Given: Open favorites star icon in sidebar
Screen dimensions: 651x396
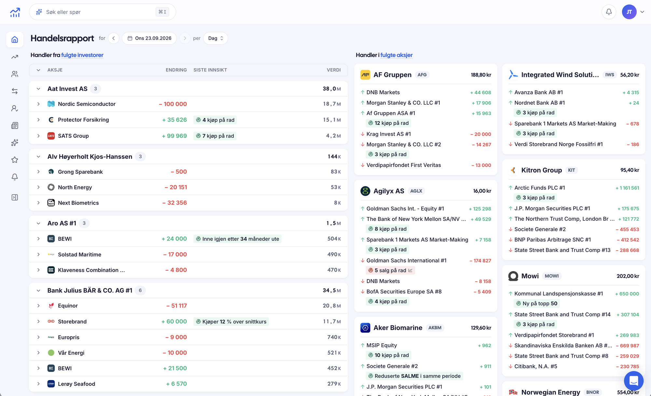Looking at the screenshot, I should point(15,160).
